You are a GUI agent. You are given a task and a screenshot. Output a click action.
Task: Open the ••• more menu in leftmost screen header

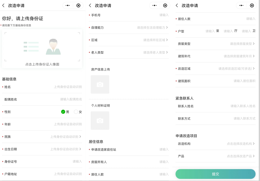(68, 5)
